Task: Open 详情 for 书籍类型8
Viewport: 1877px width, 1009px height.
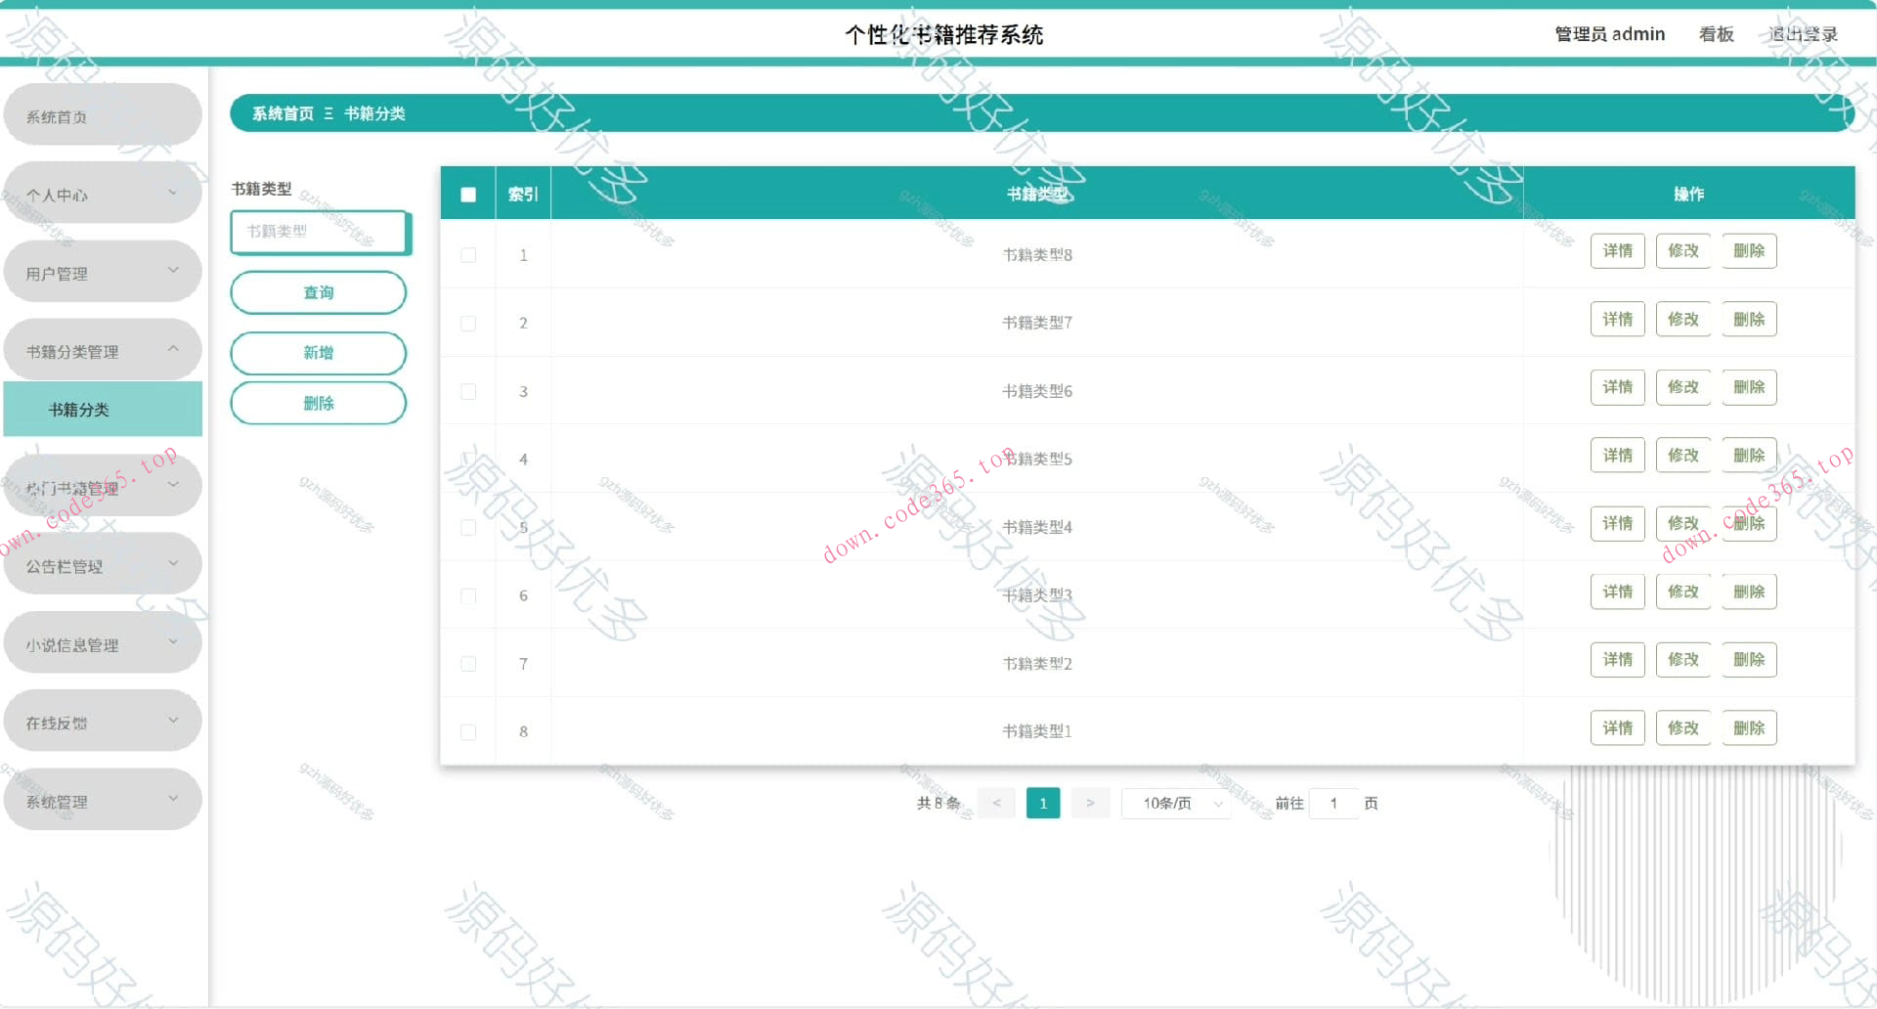Action: [1618, 251]
